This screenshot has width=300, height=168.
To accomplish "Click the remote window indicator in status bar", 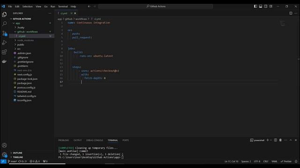I will click(3, 161).
